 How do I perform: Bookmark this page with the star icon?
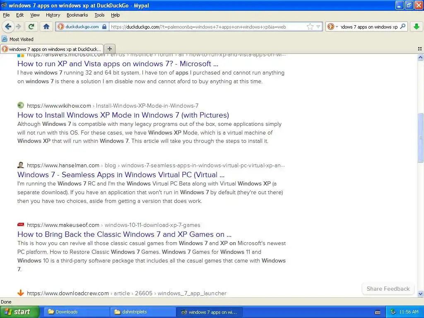click(310, 26)
